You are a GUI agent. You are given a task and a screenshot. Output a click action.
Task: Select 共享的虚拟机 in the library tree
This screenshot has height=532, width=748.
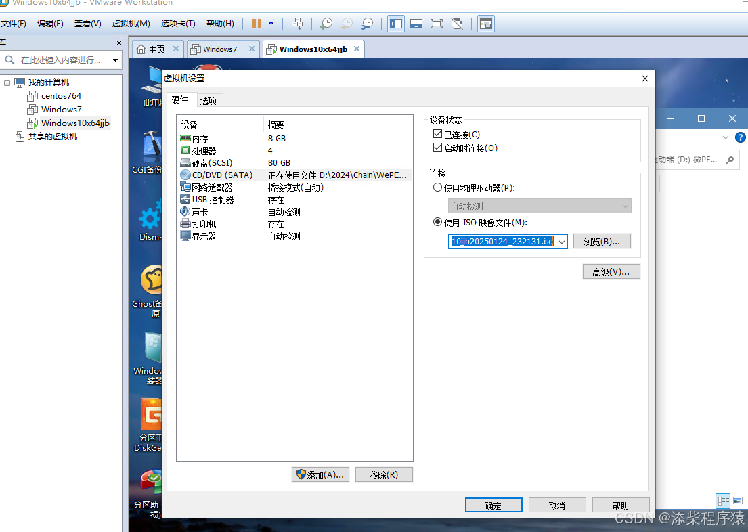pos(53,137)
